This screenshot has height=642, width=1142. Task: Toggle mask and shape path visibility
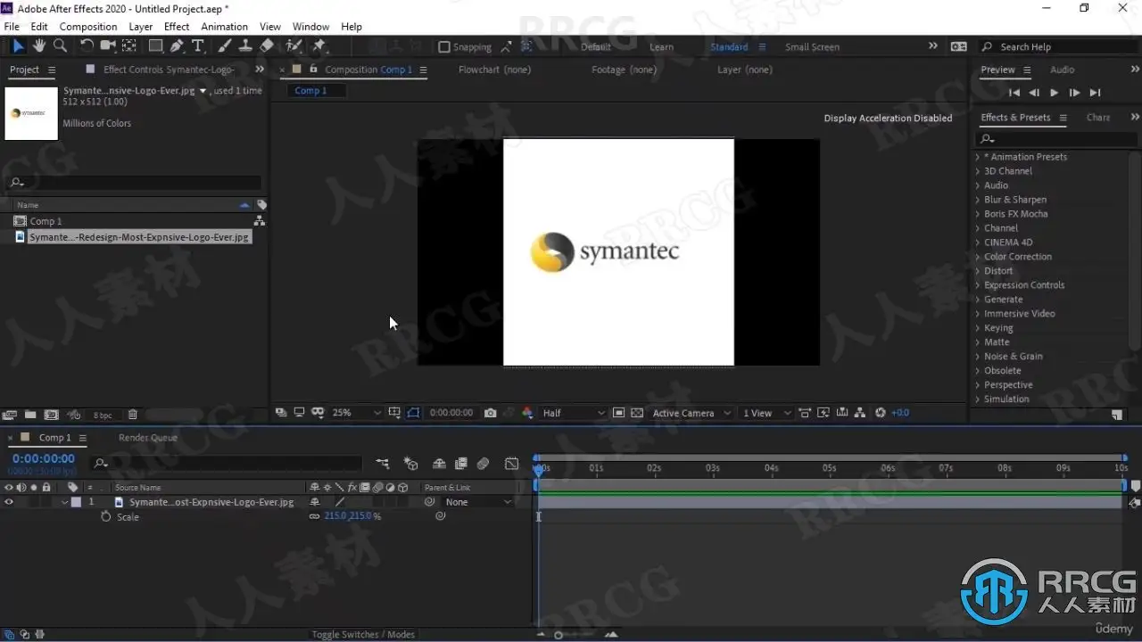click(413, 413)
